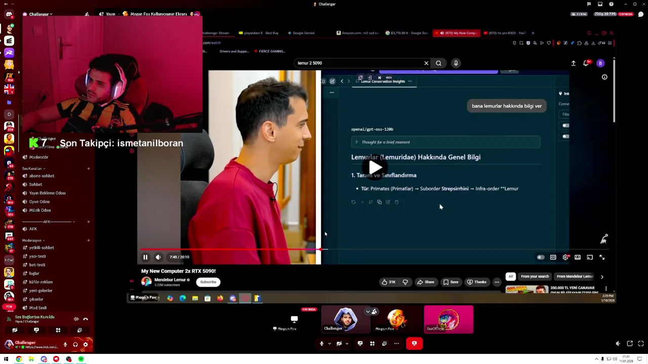
Task: Open screen share button in voice panel
Action: pos(36,330)
